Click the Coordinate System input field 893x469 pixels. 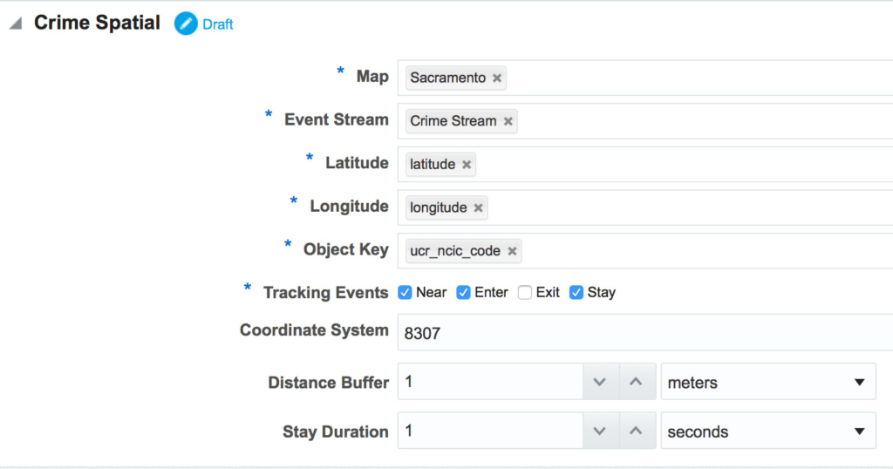(x=645, y=332)
